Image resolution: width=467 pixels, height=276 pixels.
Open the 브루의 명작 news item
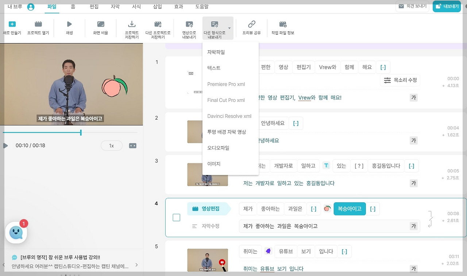pos(70,262)
